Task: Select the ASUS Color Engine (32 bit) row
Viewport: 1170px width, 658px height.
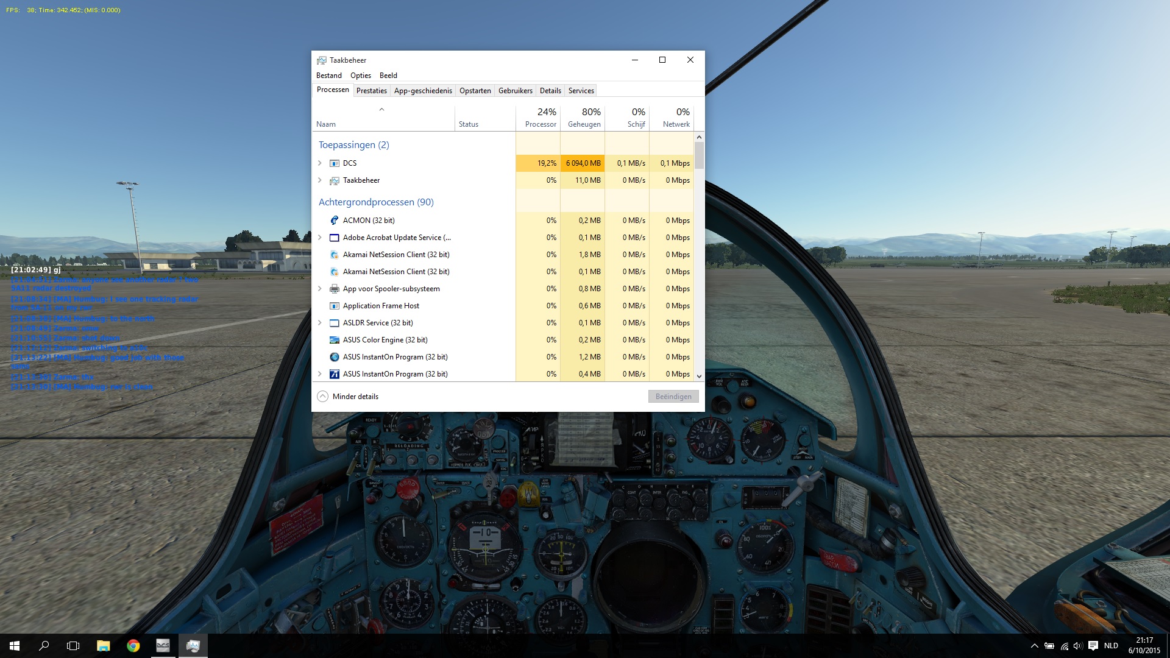Action: pos(503,340)
